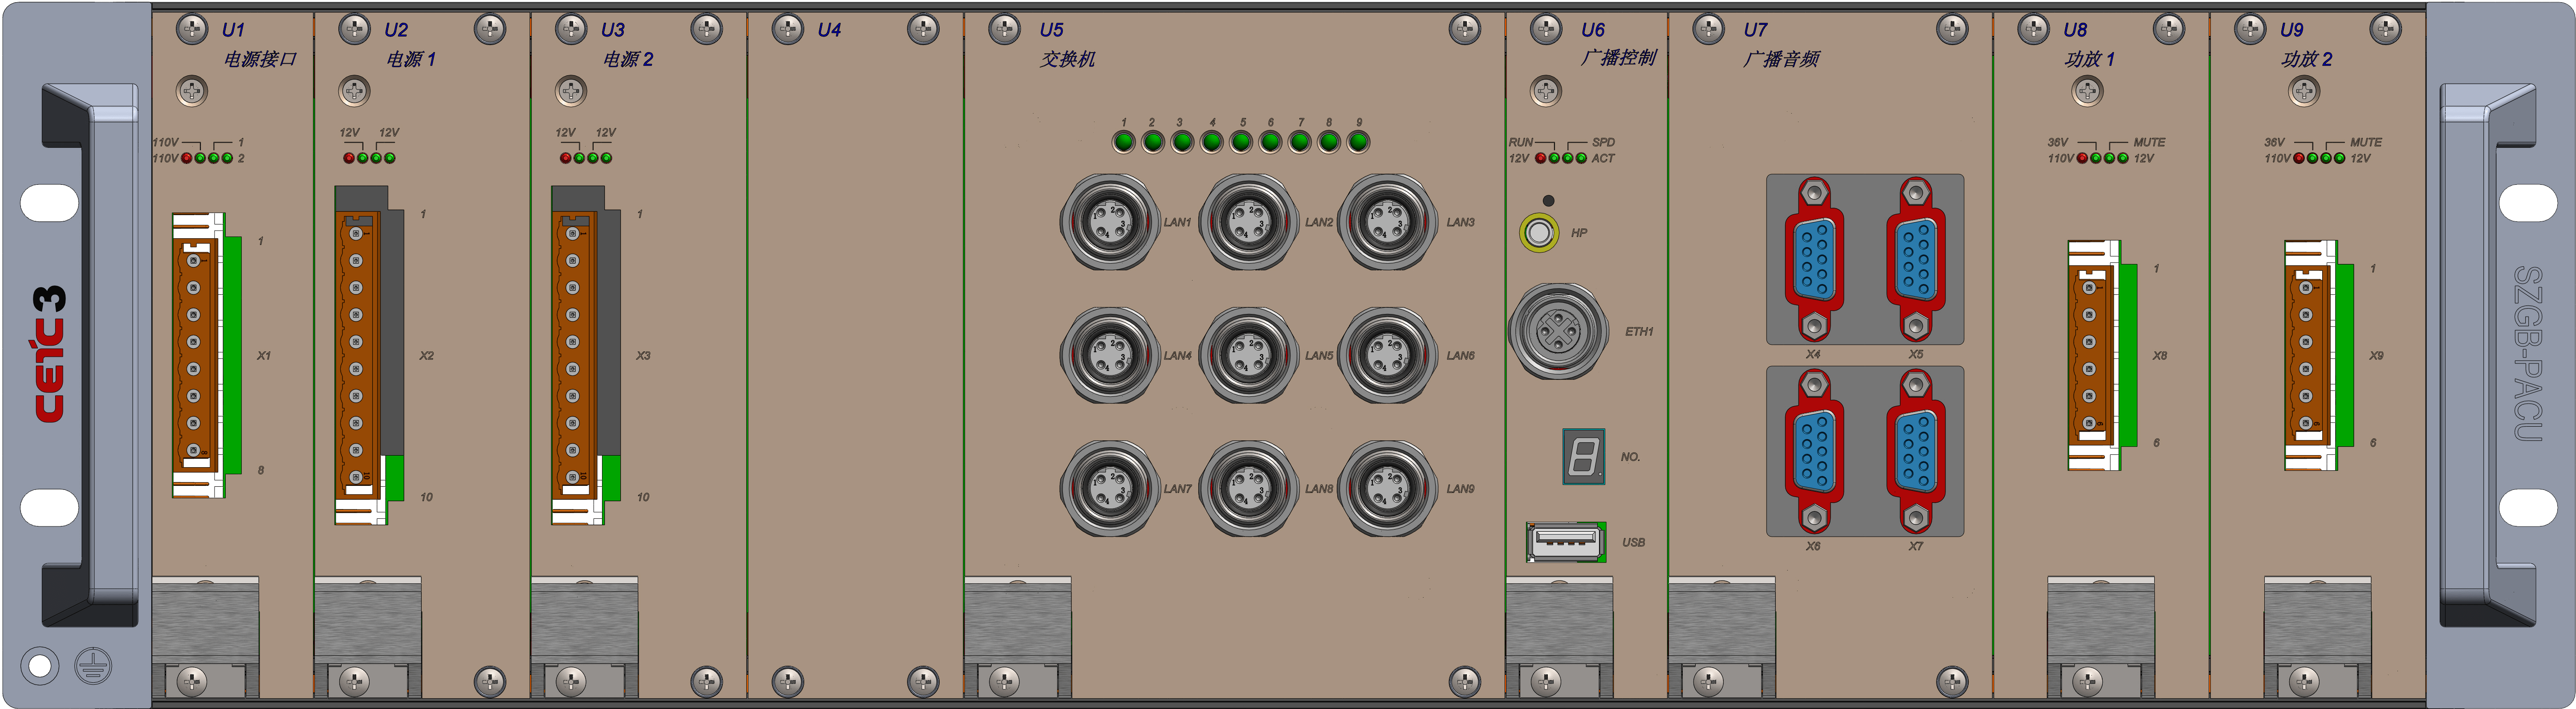Pick the LAN7 circular connector
Viewport: 2576px width, 709px height.
[x=1109, y=489]
